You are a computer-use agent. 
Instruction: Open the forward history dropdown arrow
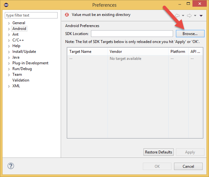click(x=195, y=15)
